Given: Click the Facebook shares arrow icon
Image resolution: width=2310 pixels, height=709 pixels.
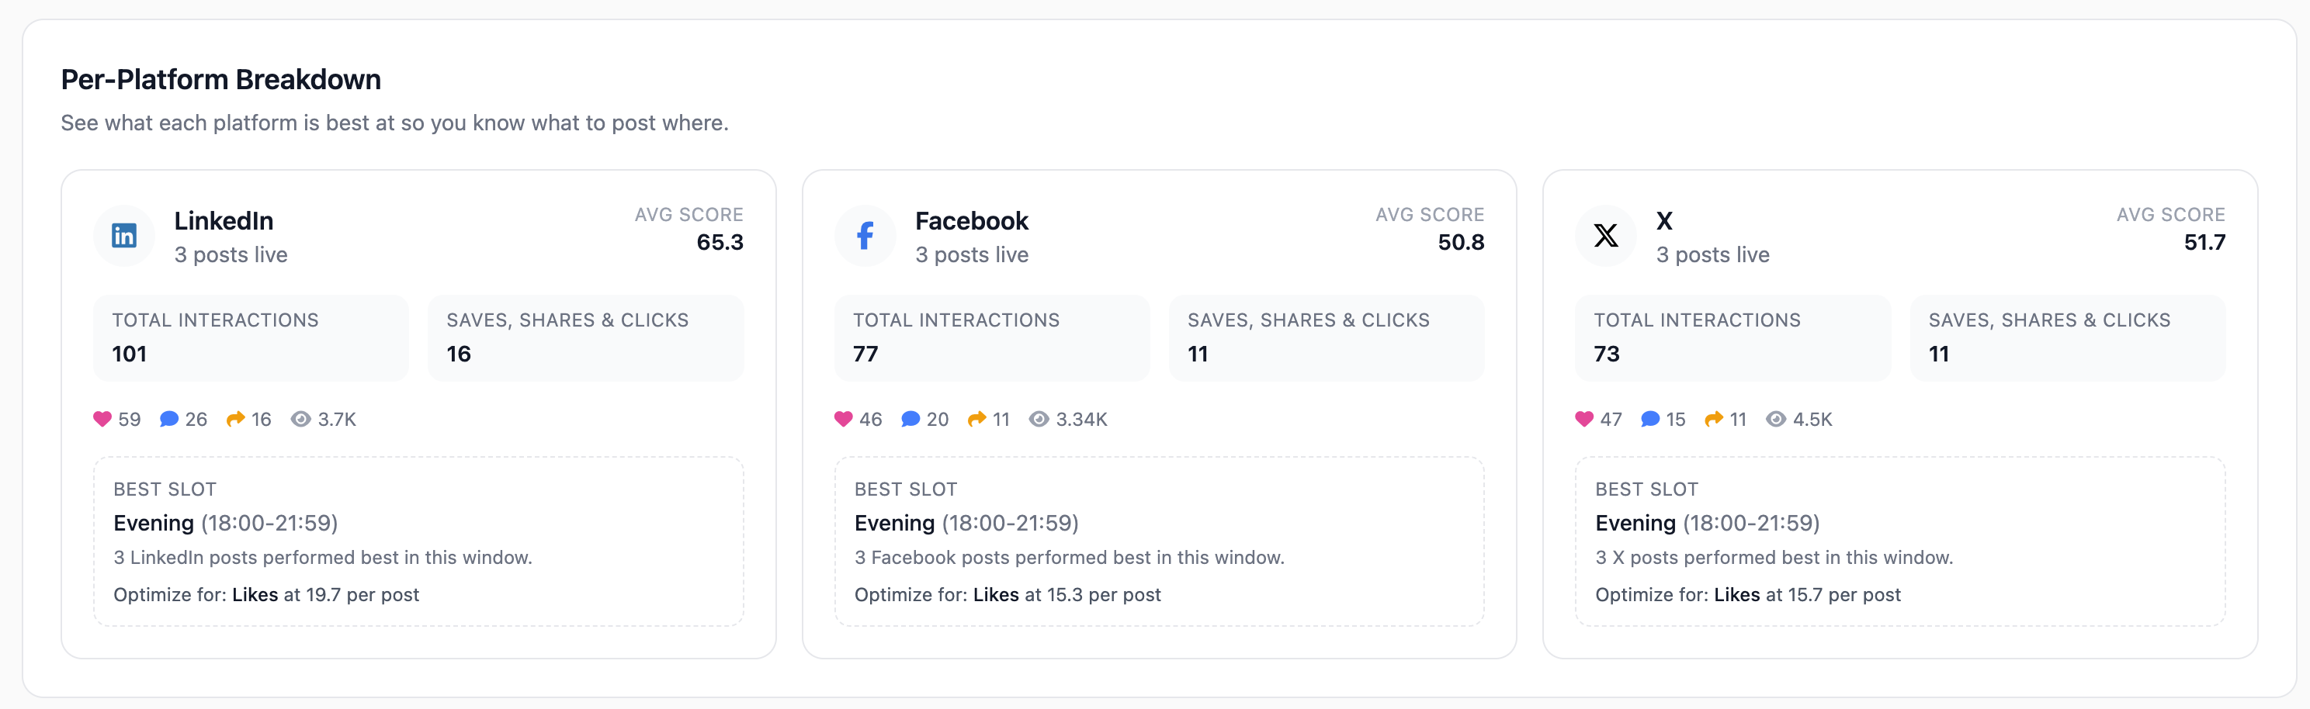Looking at the screenshot, I should point(976,419).
